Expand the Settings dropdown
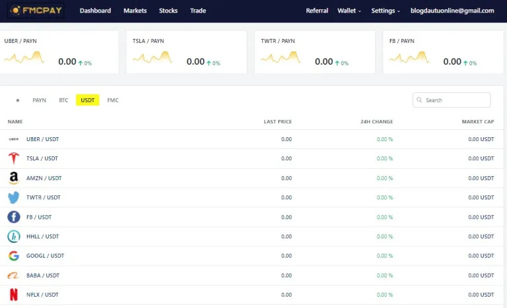This screenshot has width=507, height=308. point(386,11)
